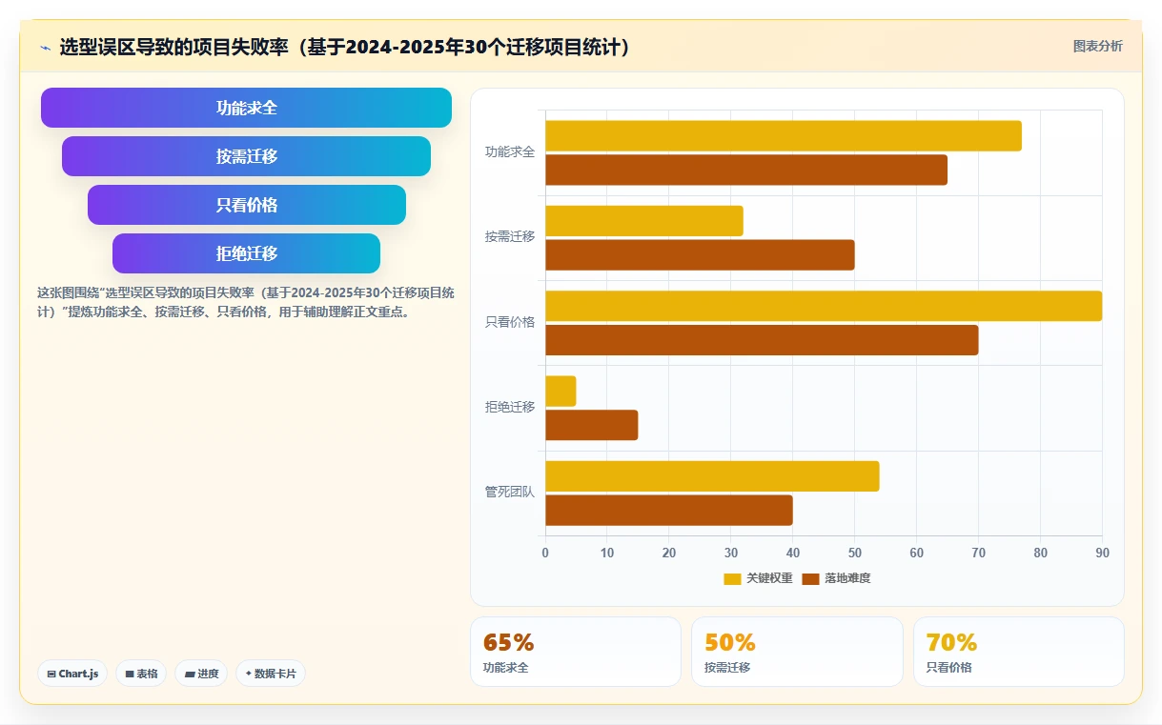Click the yellow 关键权重 bar for 按需迁移
This screenshot has height=725, width=1162.
(x=644, y=221)
